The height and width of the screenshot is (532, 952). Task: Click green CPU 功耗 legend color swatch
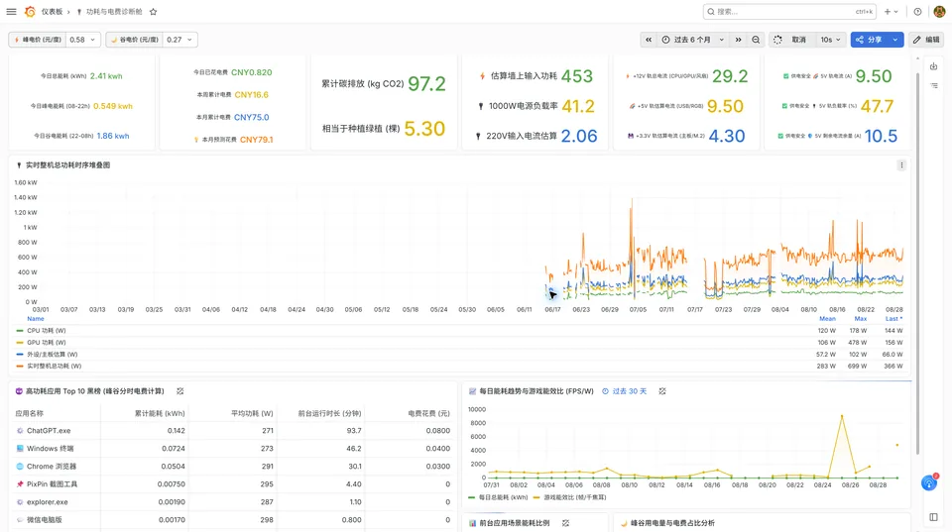(x=20, y=331)
